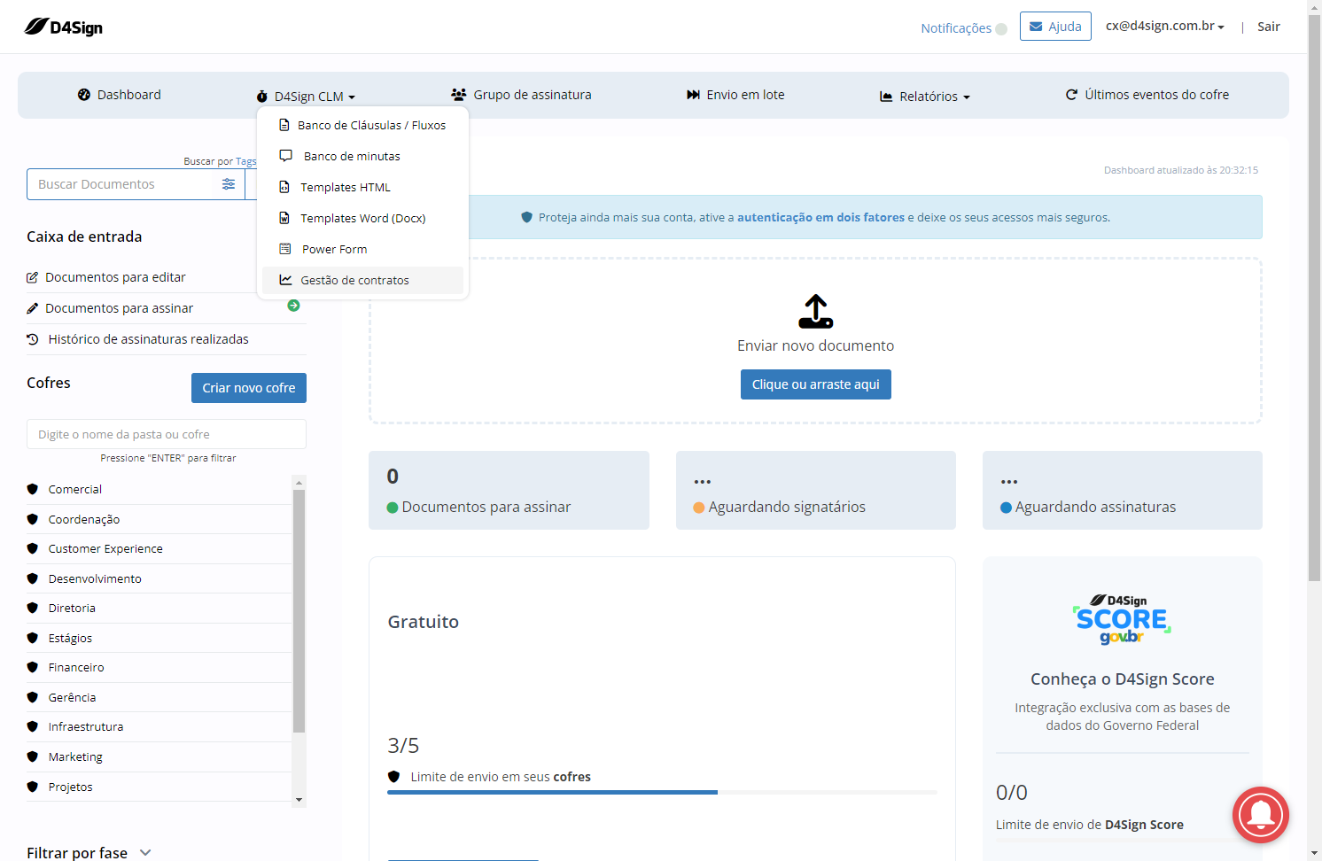Image resolution: width=1322 pixels, height=861 pixels.
Task: Open the cx@d4sign.com.br account dropdown
Action: click(1165, 27)
